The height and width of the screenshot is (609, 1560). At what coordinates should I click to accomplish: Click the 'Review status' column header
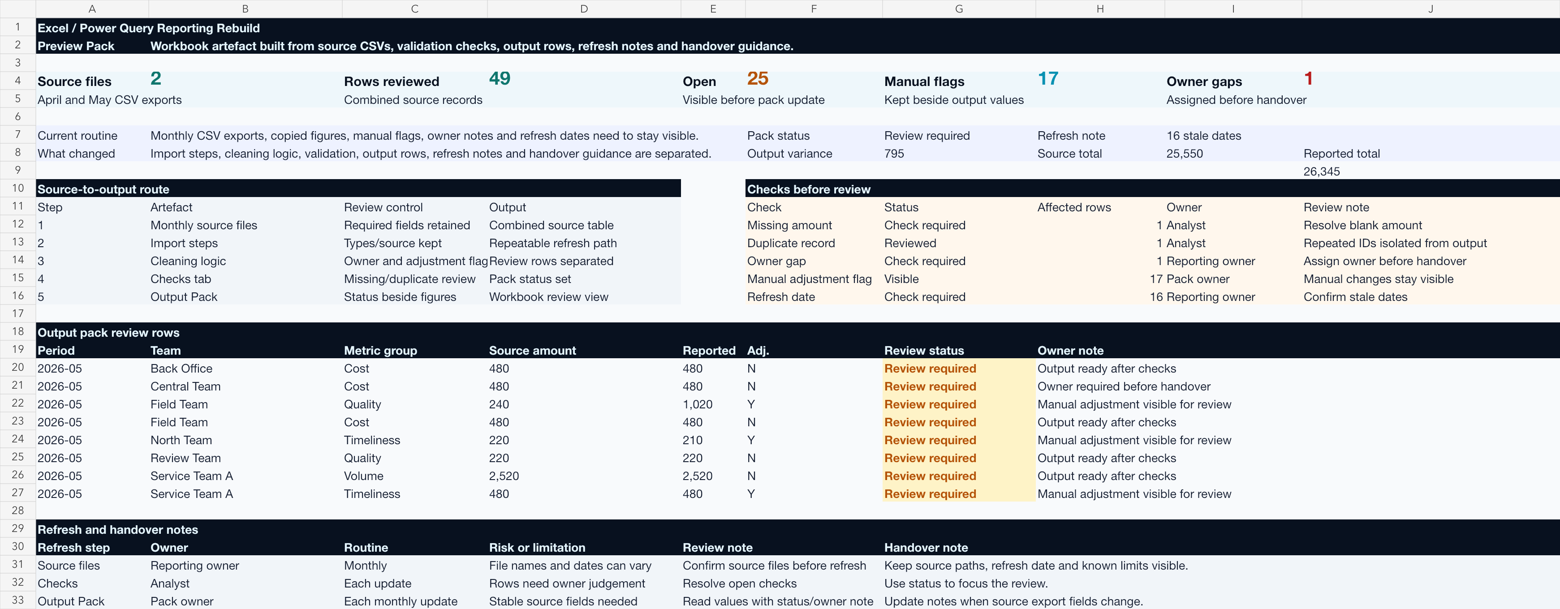(923, 351)
